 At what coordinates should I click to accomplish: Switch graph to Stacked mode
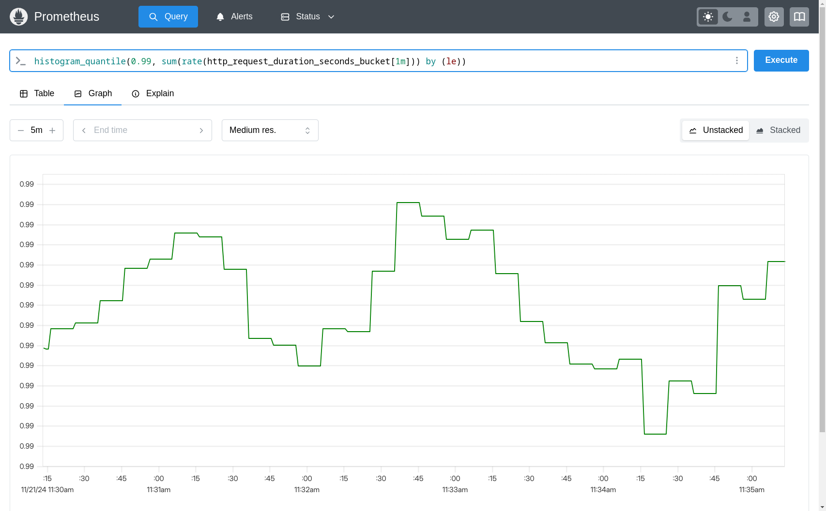pos(779,130)
